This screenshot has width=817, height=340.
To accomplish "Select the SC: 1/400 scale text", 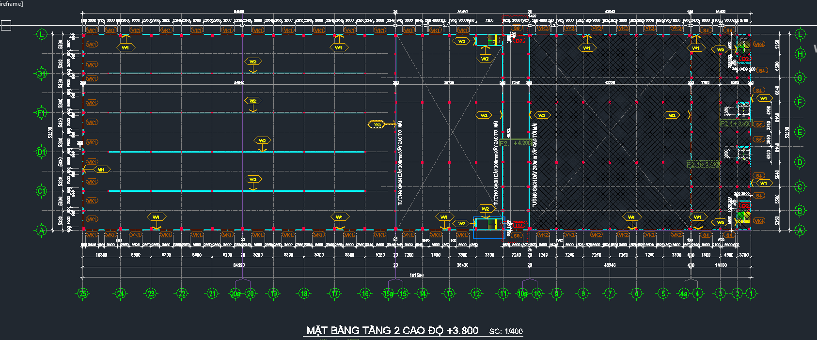I will pos(506,331).
